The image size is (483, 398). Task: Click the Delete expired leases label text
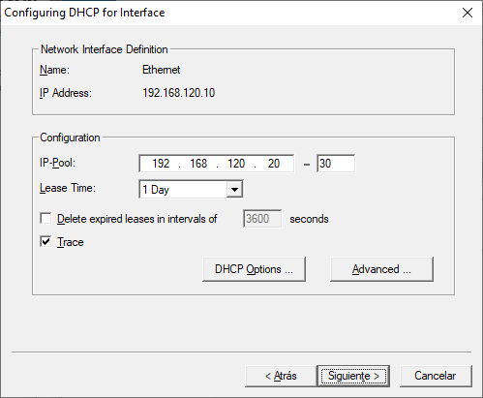[137, 219]
